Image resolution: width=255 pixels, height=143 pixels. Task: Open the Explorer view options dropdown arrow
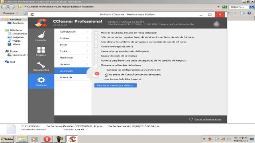click(x=235, y=13)
